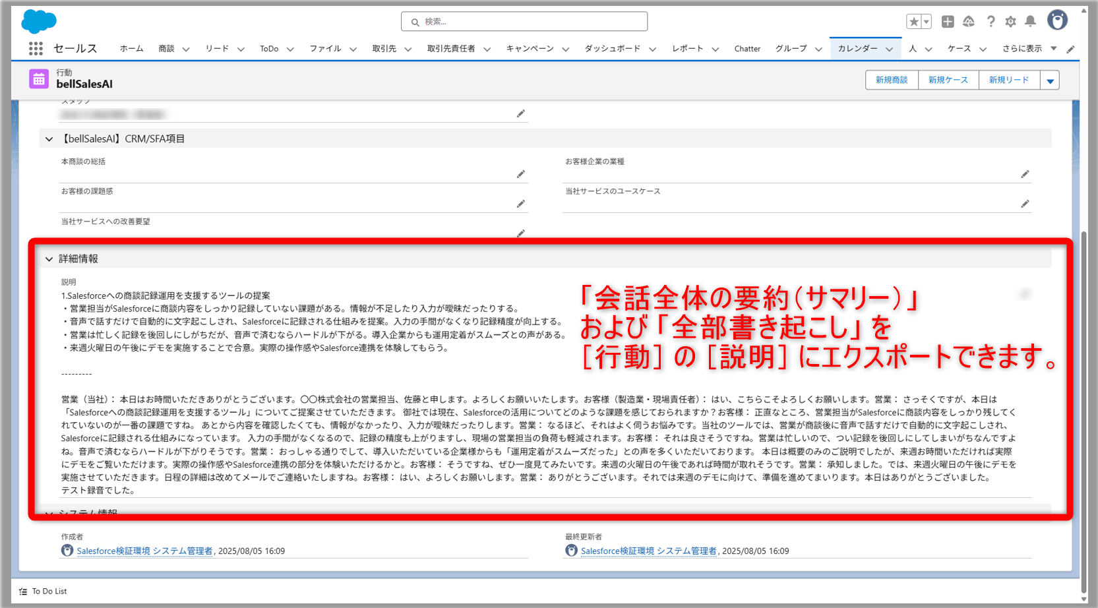Open the Favorites star icon
This screenshot has width=1098, height=608.
coord(913,22)
